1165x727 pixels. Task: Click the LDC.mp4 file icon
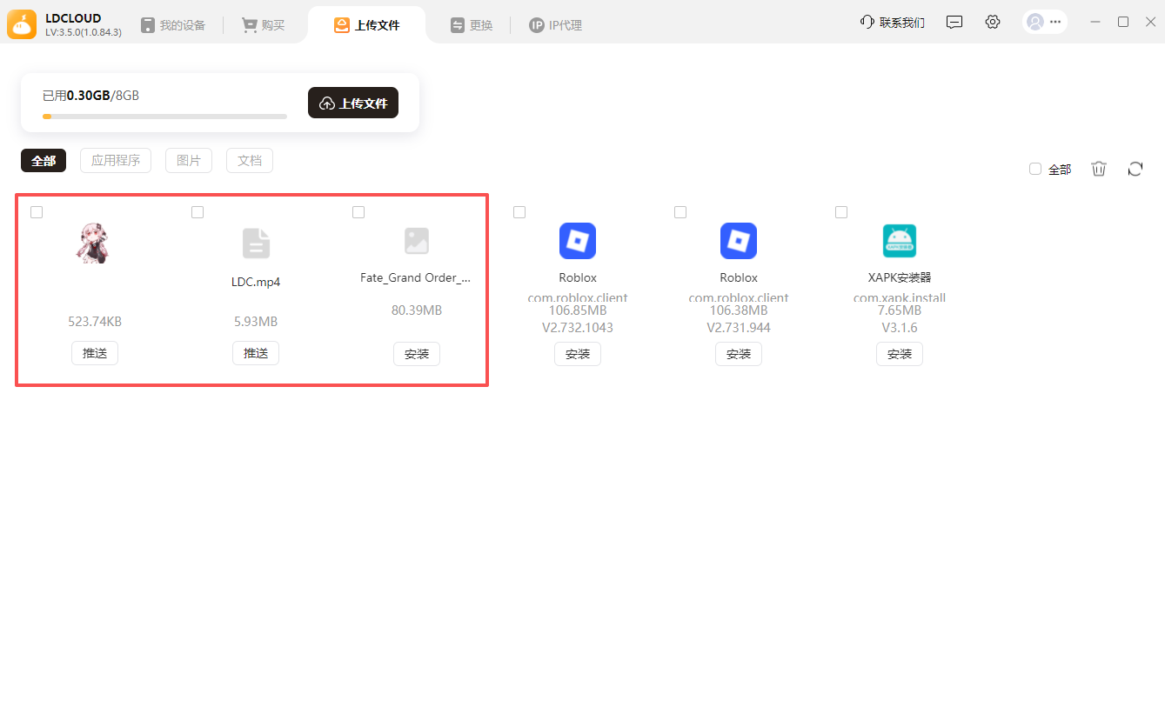[256, 243]
